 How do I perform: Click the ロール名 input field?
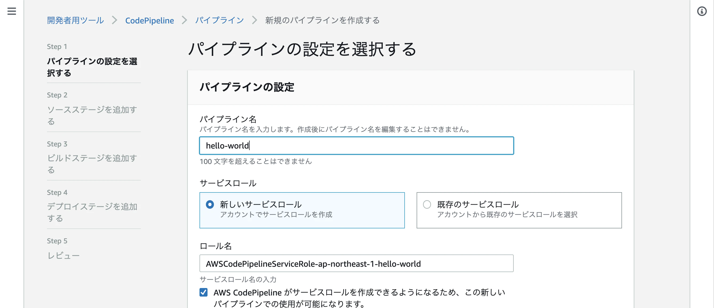coord(356,264)
